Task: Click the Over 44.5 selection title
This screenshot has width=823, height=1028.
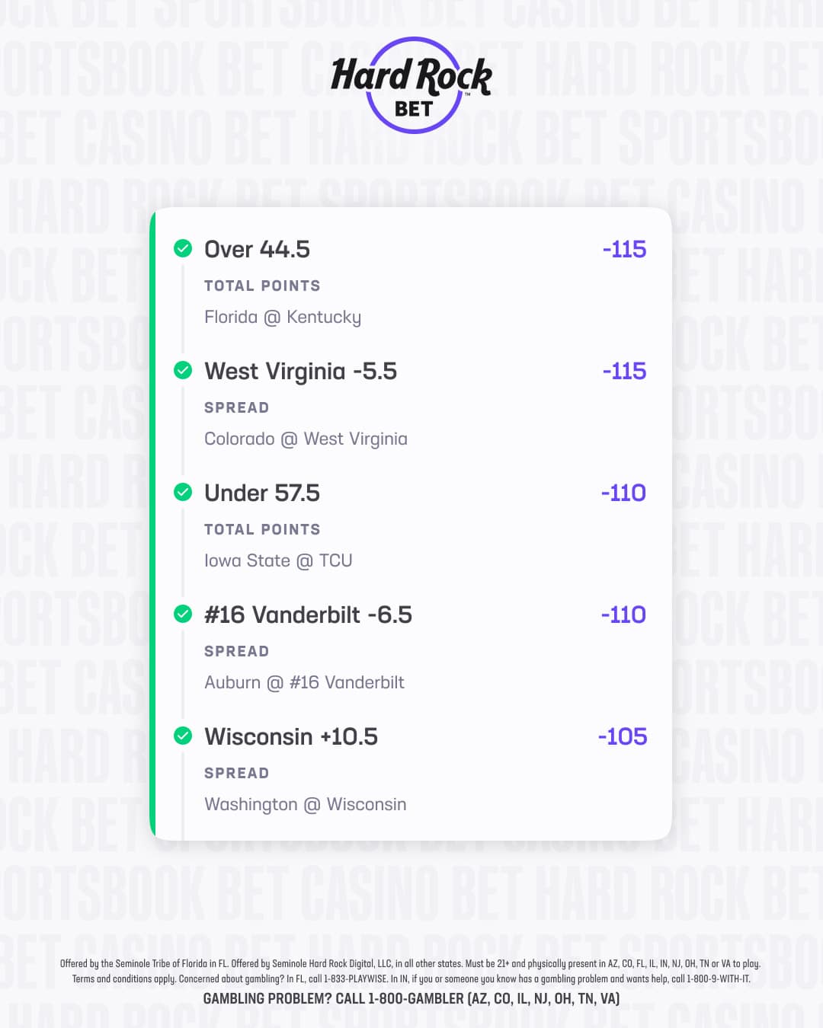Action: [257, 249]
